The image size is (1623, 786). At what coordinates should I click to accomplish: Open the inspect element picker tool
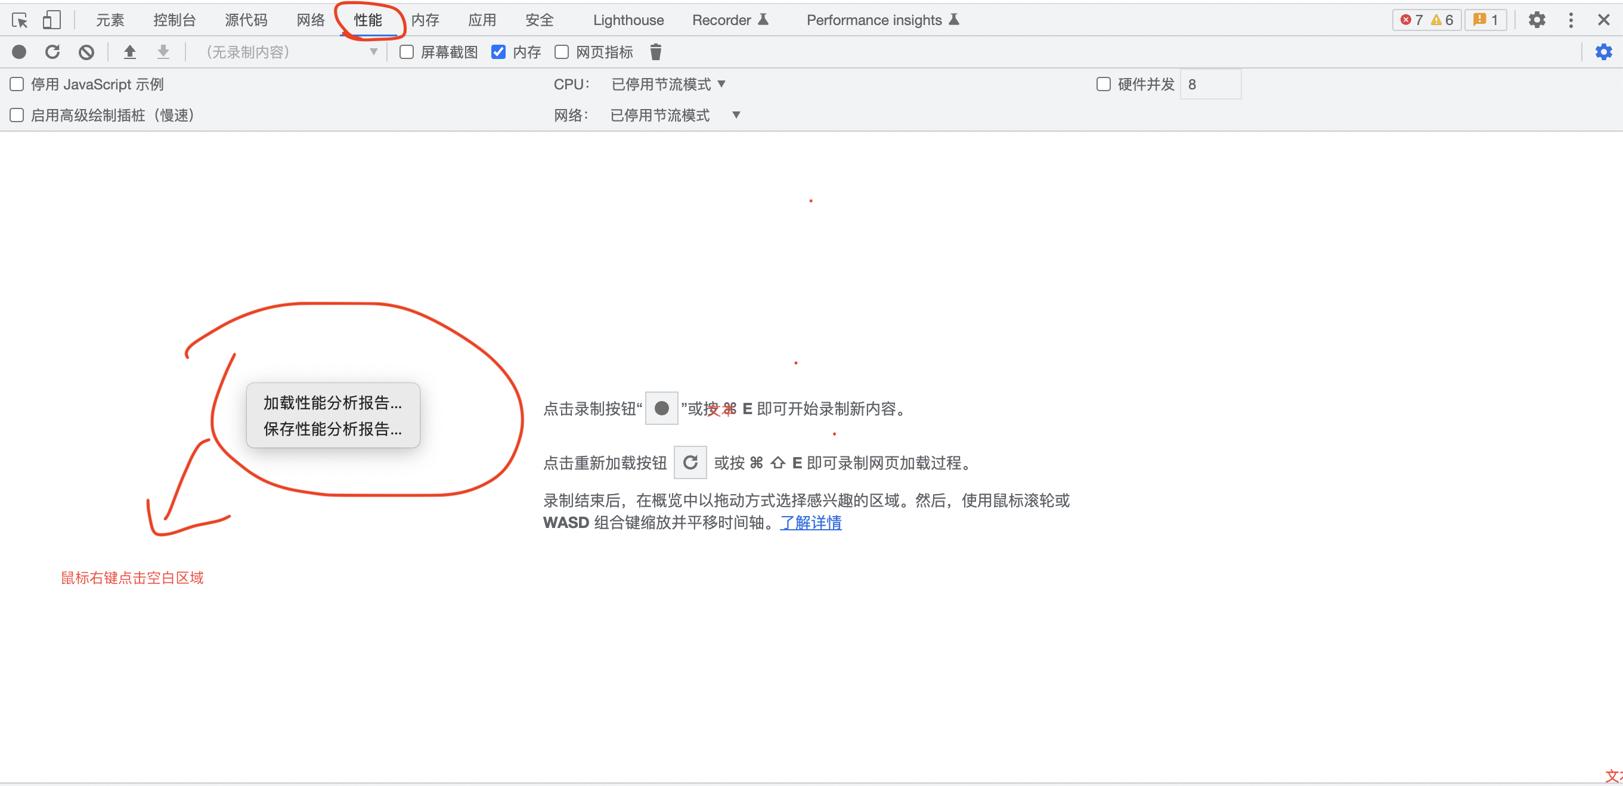click(x=20, y=20)
